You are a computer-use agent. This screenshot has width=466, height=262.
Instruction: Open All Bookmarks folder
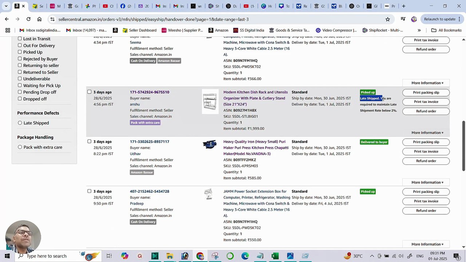(446, 30)
